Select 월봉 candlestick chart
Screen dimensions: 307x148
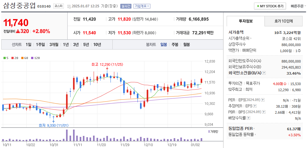coord(186,45)
